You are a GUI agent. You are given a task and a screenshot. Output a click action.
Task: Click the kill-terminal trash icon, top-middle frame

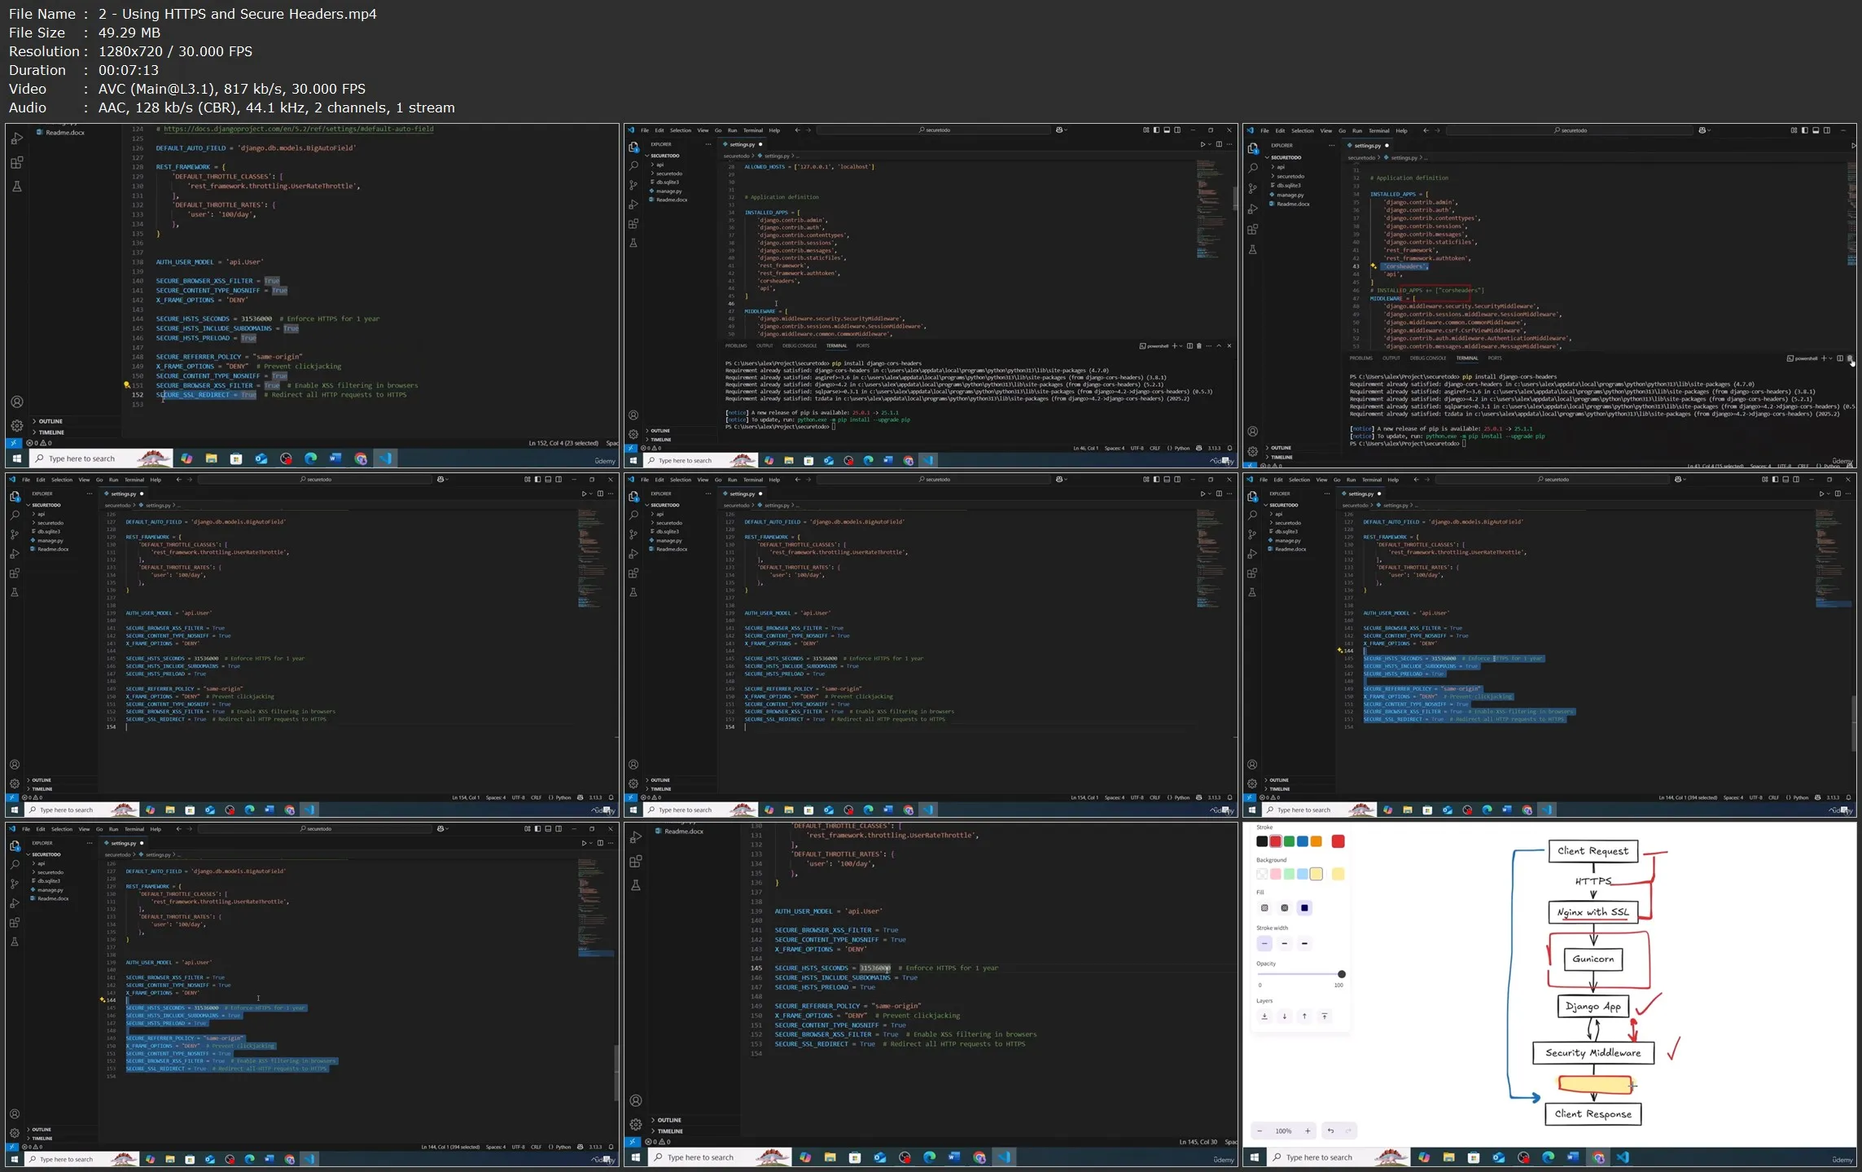(1198, 346)
